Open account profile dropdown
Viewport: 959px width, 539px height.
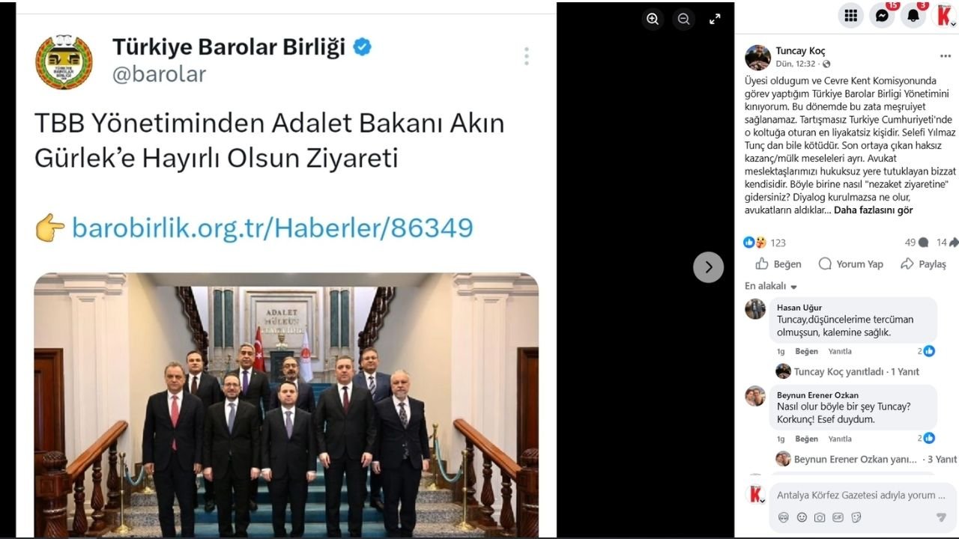click(x=944, y=16)
